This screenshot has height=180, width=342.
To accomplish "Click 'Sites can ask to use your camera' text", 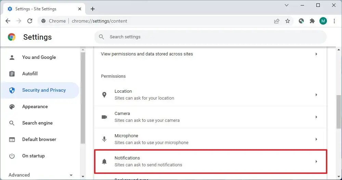I will tap(147, 120).
